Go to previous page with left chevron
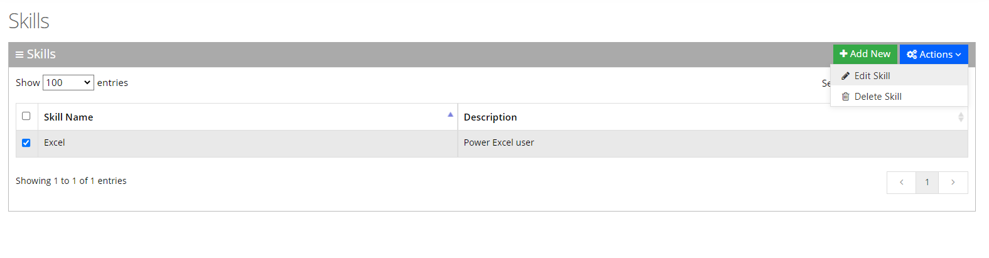Screen dimensions: 989x258 point(901,183)
